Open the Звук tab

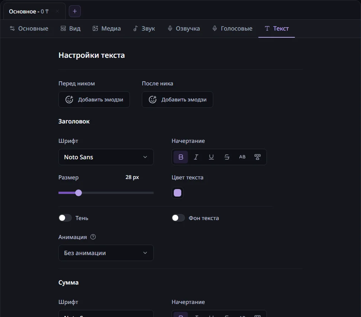click(x=144, y=29)
